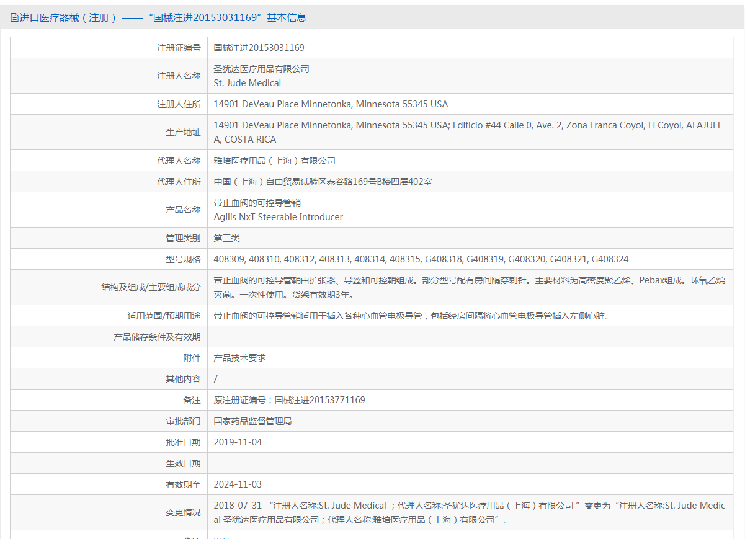Click the 适用范围/预期用途 row label
Viewport: 745px width, 539px height.
coord(164,316)
